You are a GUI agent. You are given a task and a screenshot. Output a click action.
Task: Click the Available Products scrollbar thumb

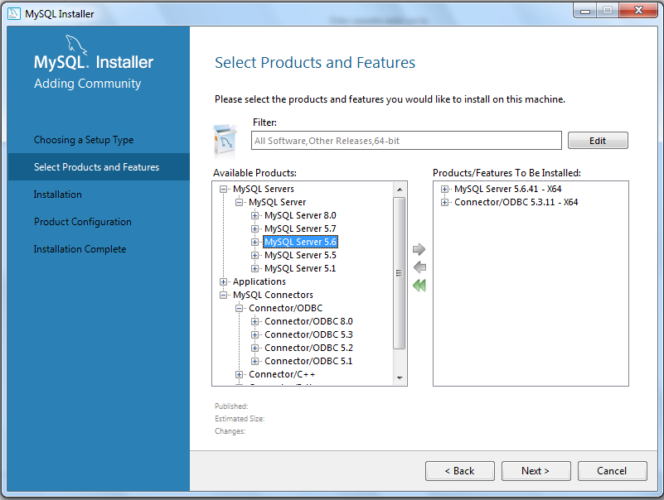[399, 273]
